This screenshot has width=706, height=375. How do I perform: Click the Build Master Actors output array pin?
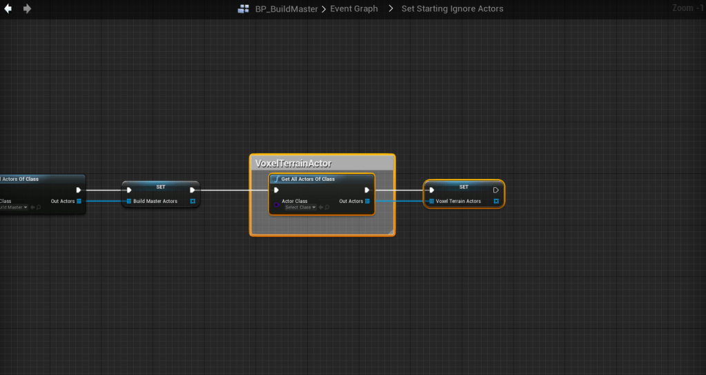pyautogui.click(x=193, y=201)
